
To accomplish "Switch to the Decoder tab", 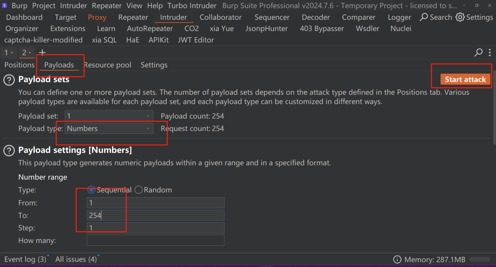I will coord(316,17).
